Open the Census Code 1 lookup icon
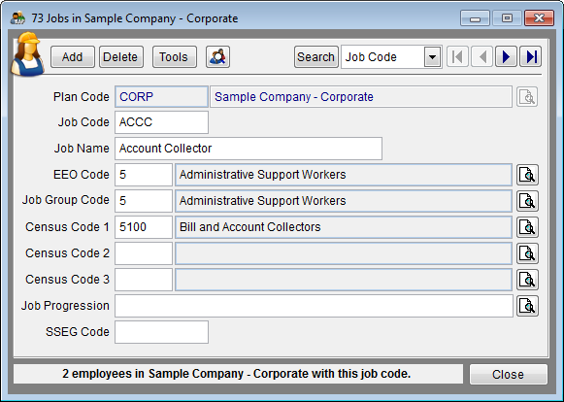The width and height of the screenshot is (564, 402). coord(527,227)
